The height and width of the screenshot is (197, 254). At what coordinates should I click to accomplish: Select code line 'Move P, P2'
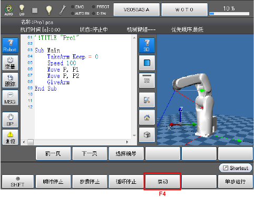(x=63, y=76)
